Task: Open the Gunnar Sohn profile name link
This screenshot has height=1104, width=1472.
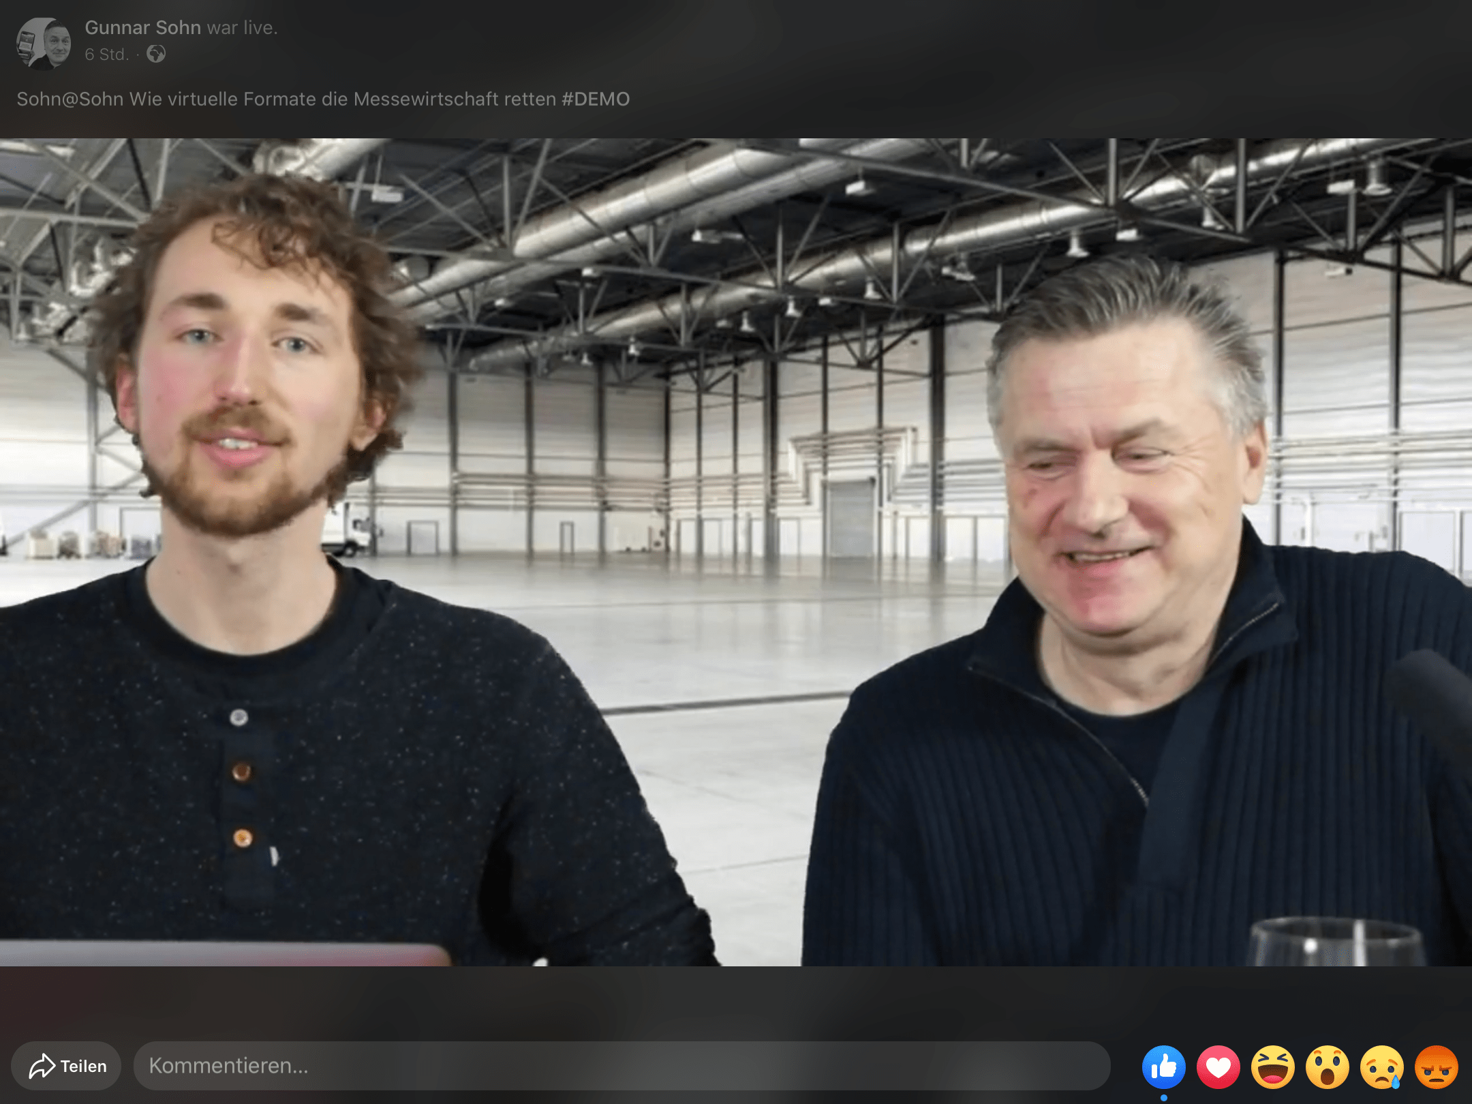Action: point(142,27)
